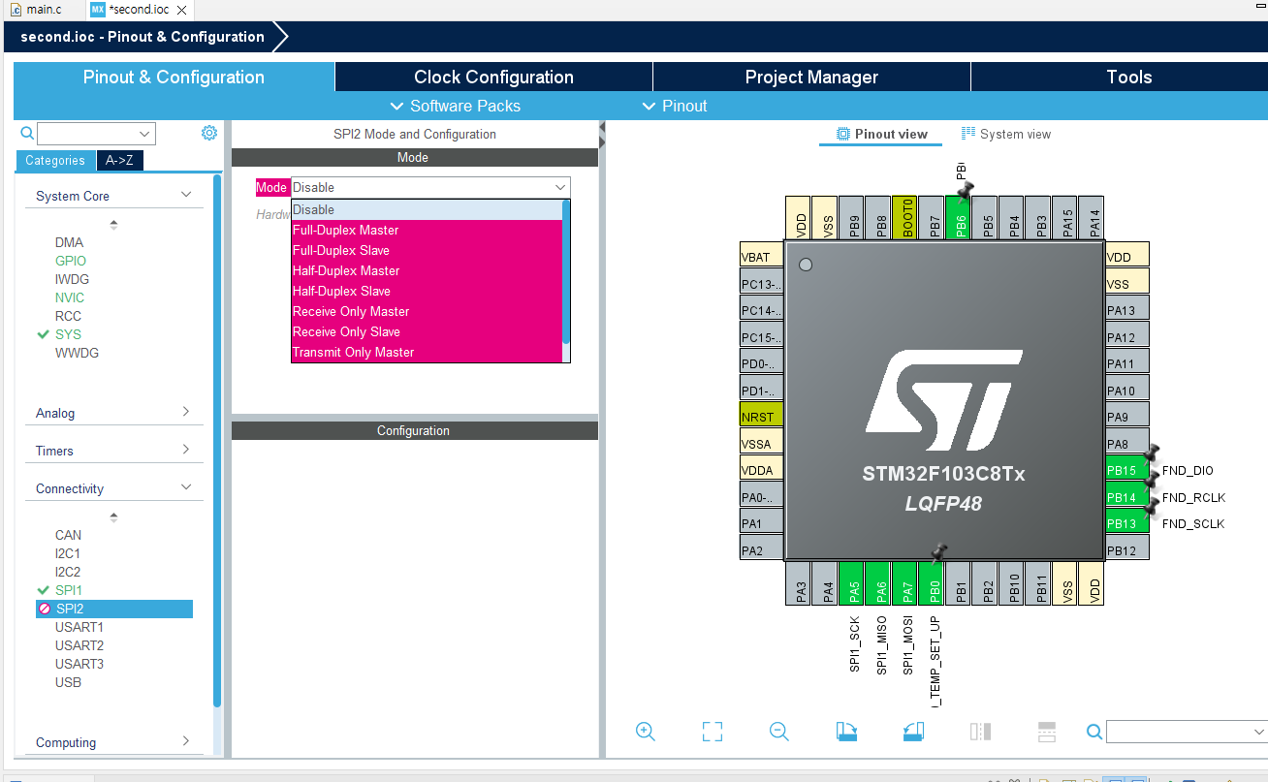Viewport: 1268px width, 782px height.
Task: Select Half-Duplex Master mode
Action: click(x=427, y=271)
